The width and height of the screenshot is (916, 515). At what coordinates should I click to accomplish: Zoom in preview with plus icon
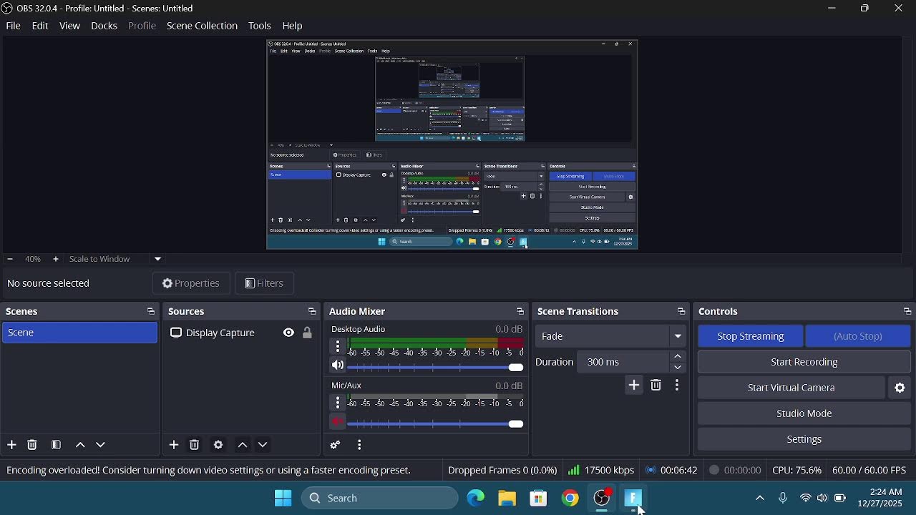[55, 259]
